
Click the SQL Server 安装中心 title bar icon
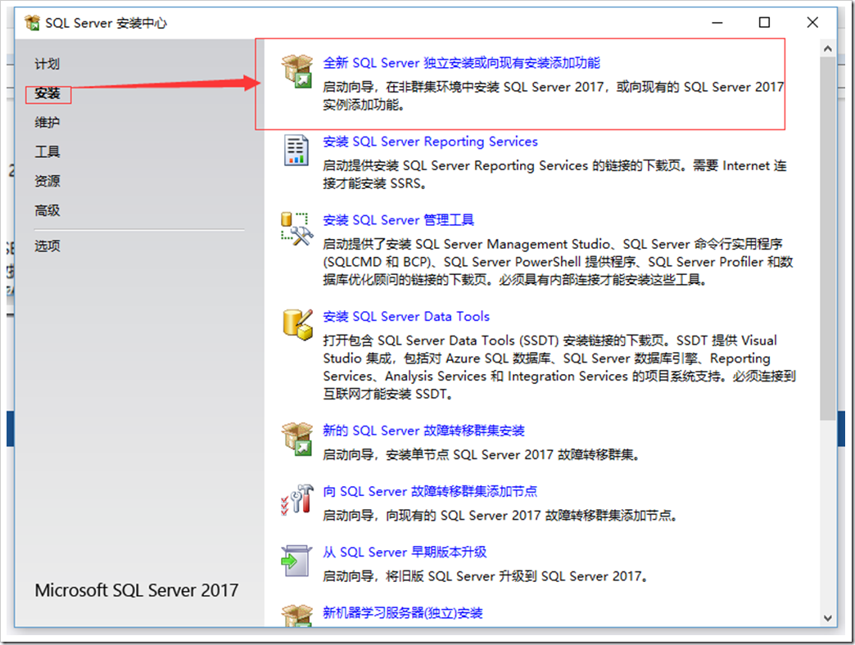click(32, 22)
